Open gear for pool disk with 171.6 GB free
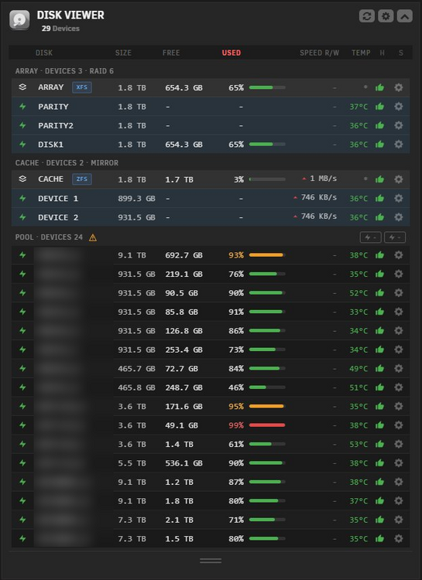 click(399, 406)
